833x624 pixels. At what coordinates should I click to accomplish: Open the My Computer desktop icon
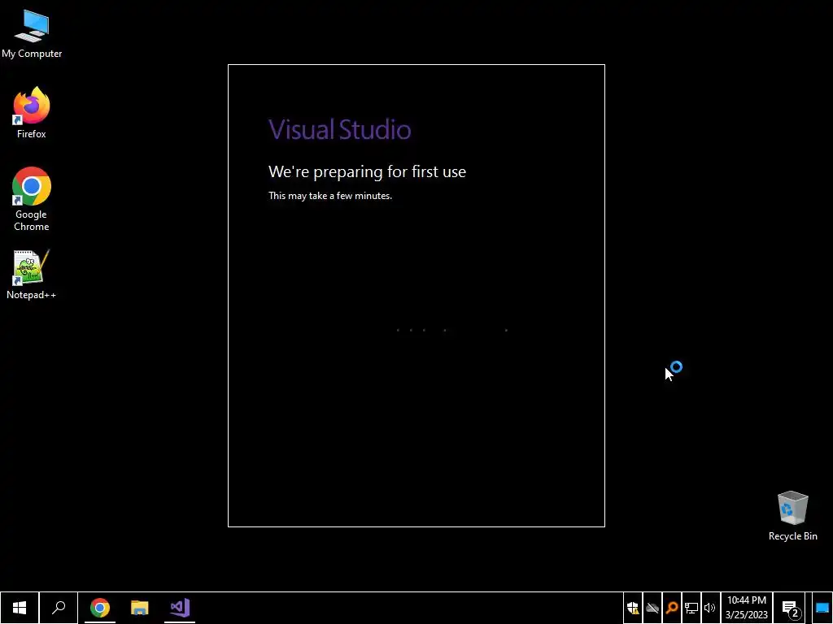pos(32,34)
